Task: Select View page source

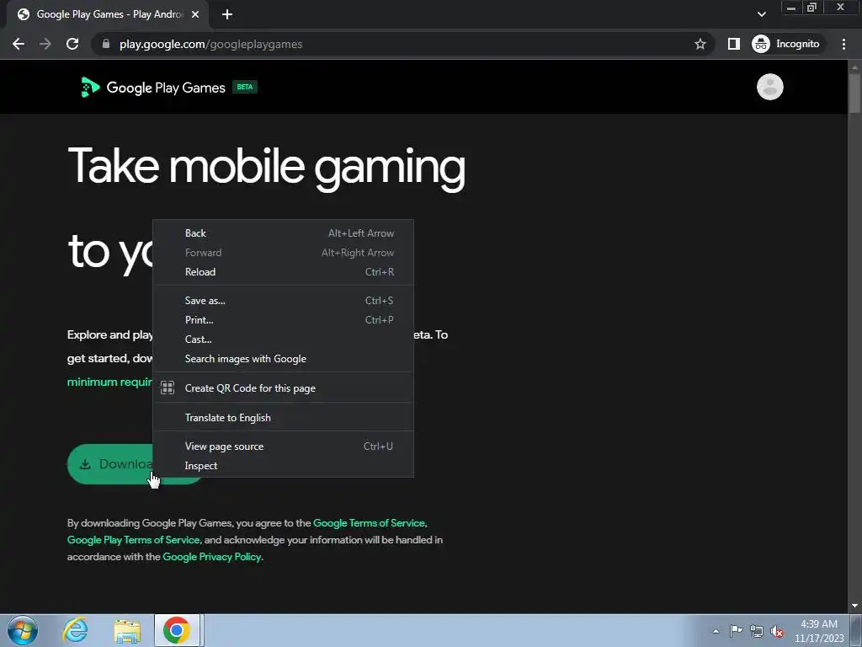Action: (x=283, y=446)
